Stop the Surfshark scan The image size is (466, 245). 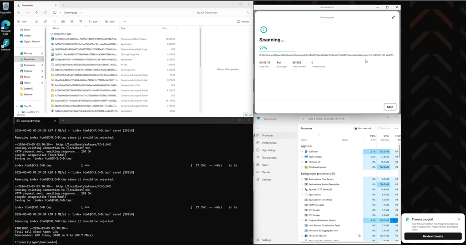click(x=390, y=107)
